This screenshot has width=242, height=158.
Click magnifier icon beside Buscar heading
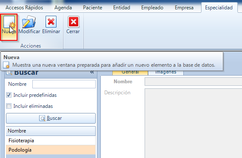point(9,72)
